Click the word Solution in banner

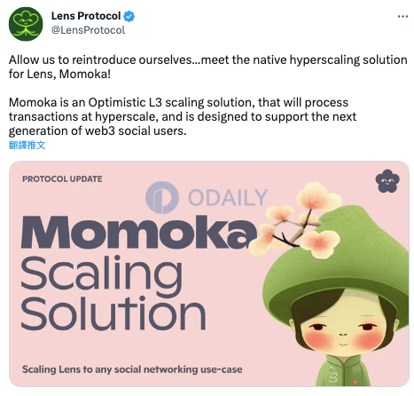[113, 313]
